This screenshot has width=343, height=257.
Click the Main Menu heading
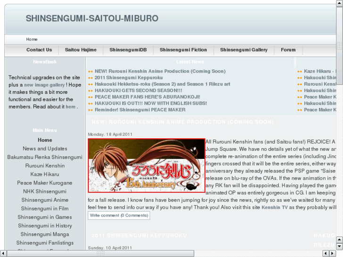(x=45, y=130)
